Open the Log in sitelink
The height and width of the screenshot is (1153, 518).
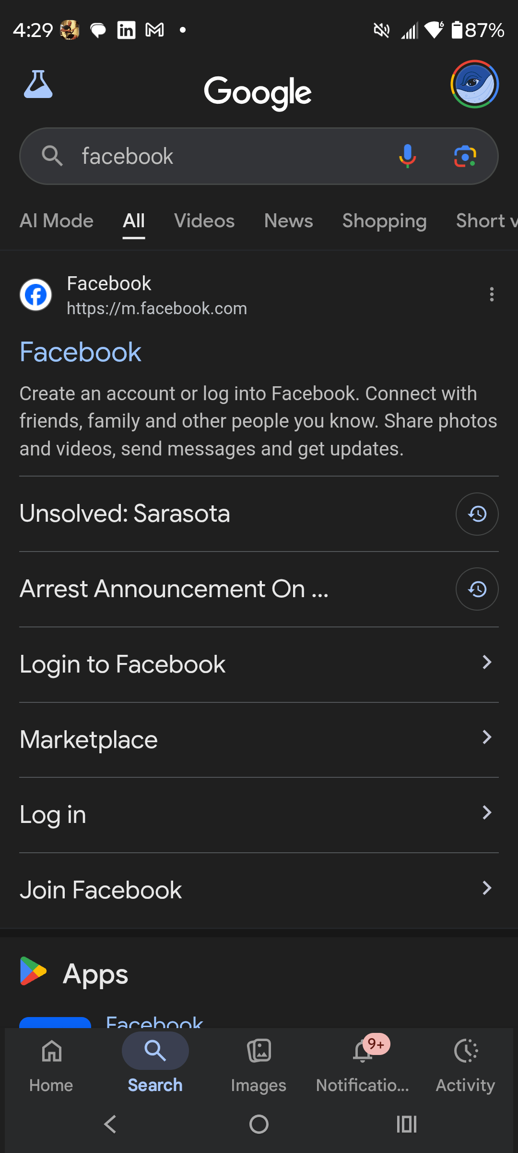point(53,815)
